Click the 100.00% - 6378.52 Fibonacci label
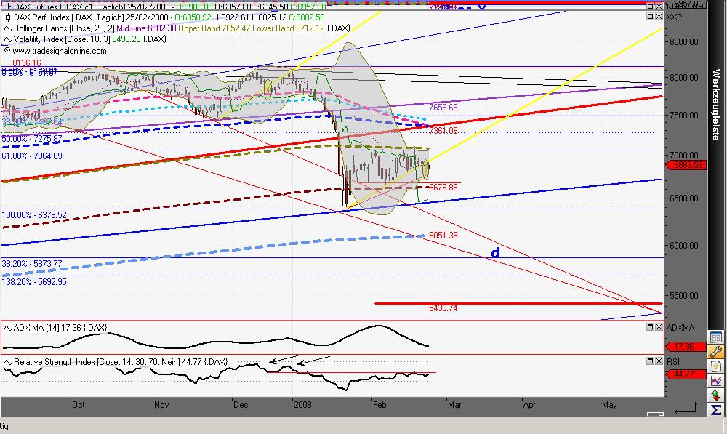Viewport: 727px width, 434px height. click(x=34, y=215)
